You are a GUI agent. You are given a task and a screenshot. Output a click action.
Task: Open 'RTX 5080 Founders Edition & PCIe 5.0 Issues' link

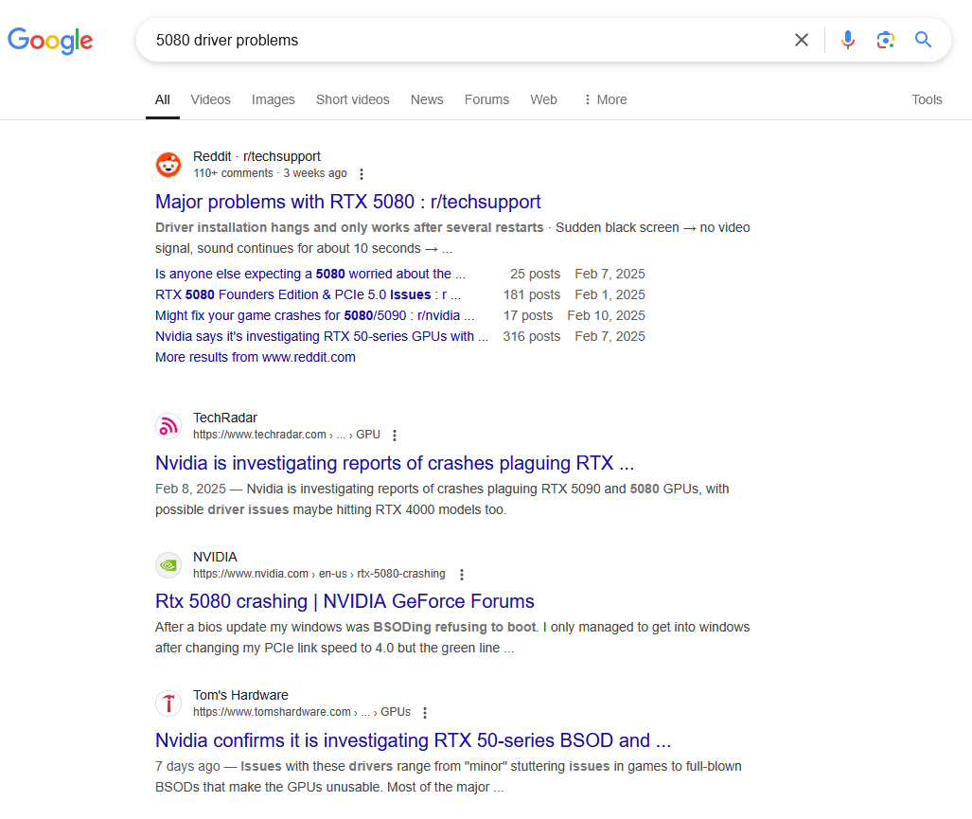309,294
